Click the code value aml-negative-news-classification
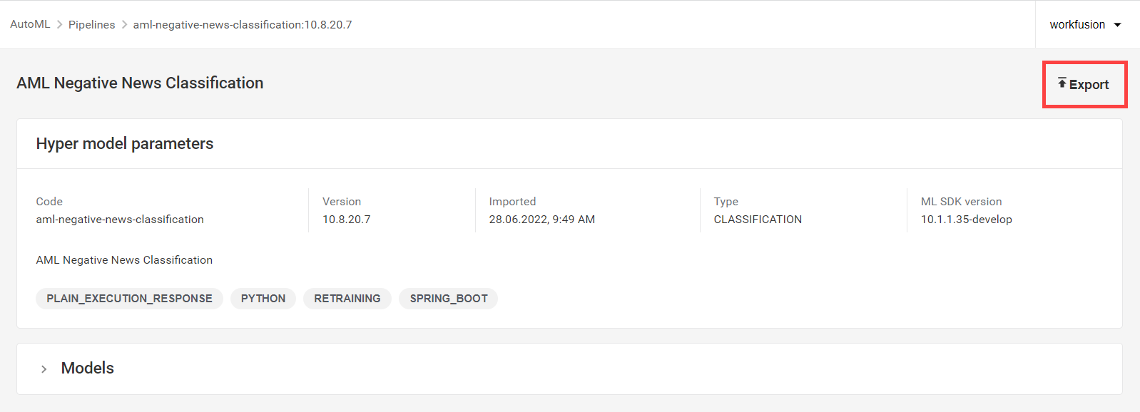The height and width of the screenshot is (412, 1140). point(120,220)
